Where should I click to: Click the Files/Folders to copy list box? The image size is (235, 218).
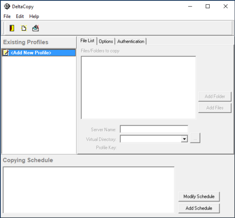[138, 88]
